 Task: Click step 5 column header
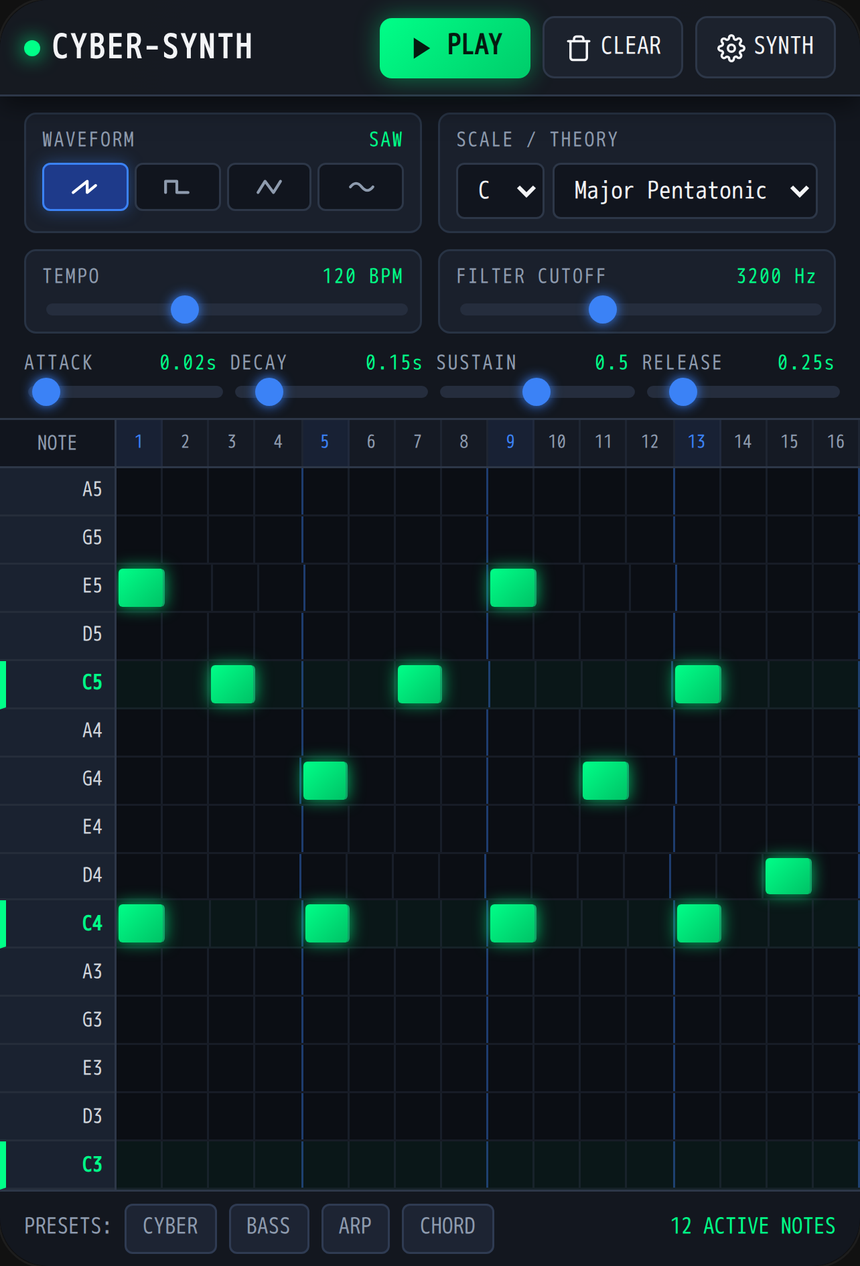pyautogui.click(x=325, y=442)
